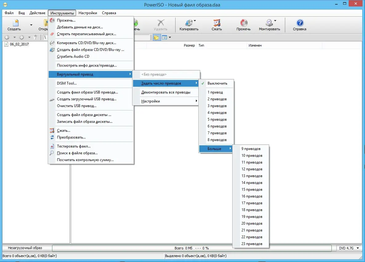Select the checked Выключить option
This screenshot has height=262, width=365.
pyautogui.click(x=216, y=83)
